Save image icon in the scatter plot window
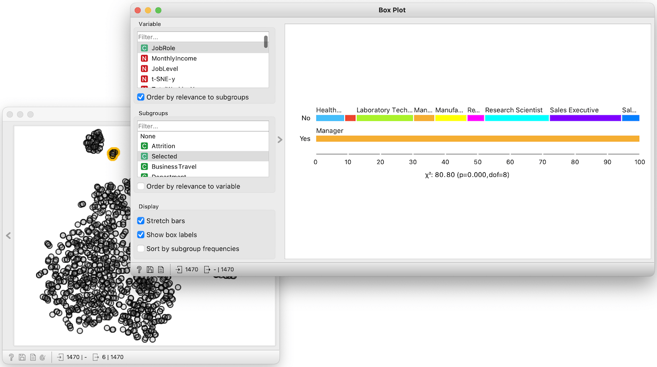657x367 pixels. (x=22, y=357)
